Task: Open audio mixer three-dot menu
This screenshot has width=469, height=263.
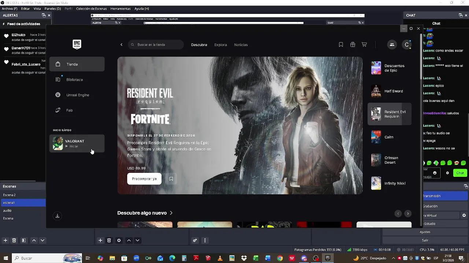Action: click(205, 240)
